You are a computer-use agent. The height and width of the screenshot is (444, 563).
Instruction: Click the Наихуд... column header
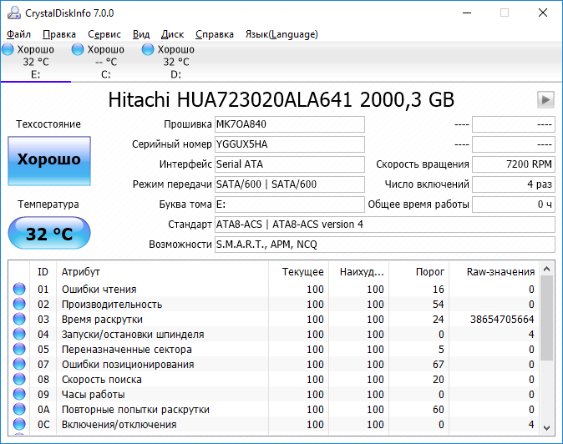click(358, 272)
